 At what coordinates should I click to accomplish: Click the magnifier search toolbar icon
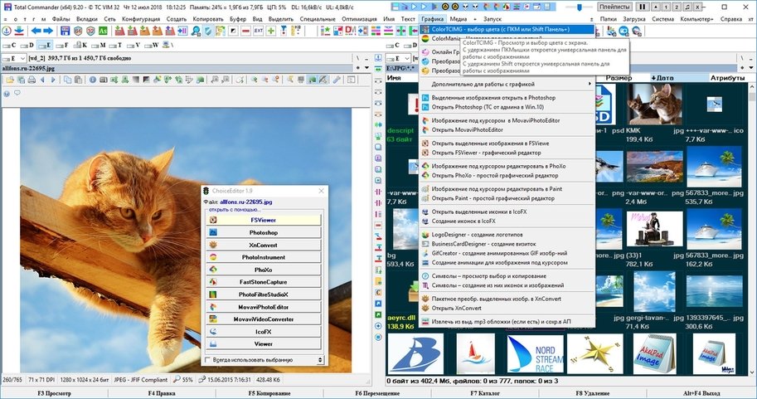pyautogui.click(x=196, y=31)
